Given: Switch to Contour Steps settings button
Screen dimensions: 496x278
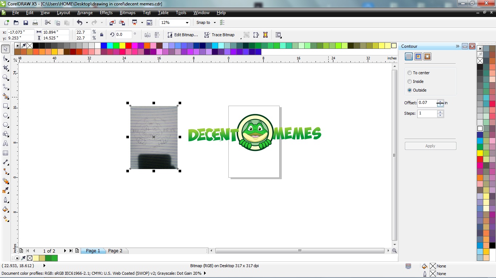Looking at the screenshot, I should coord(409,56).
